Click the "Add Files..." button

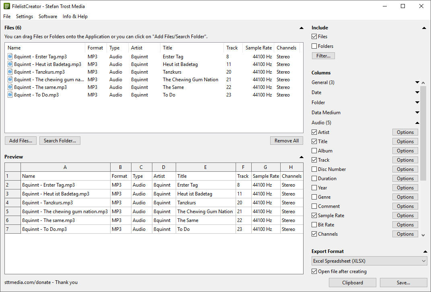(21, 140)
